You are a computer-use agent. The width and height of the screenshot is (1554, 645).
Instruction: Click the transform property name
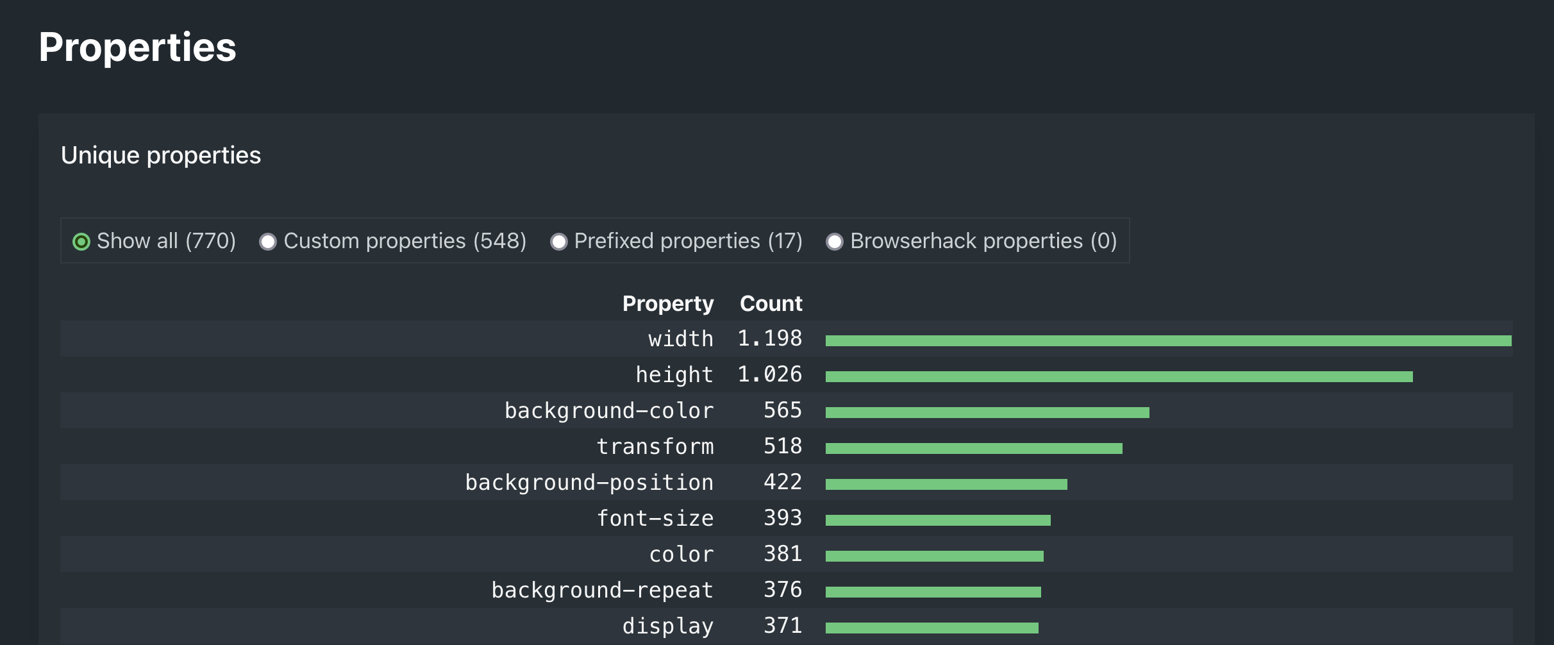[655, 446]
